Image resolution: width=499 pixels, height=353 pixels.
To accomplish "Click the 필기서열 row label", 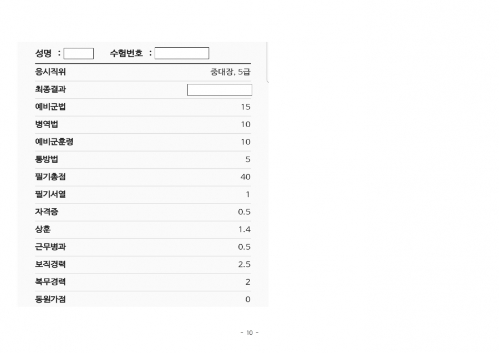I will pyautogui.click(x=50, y=194).
